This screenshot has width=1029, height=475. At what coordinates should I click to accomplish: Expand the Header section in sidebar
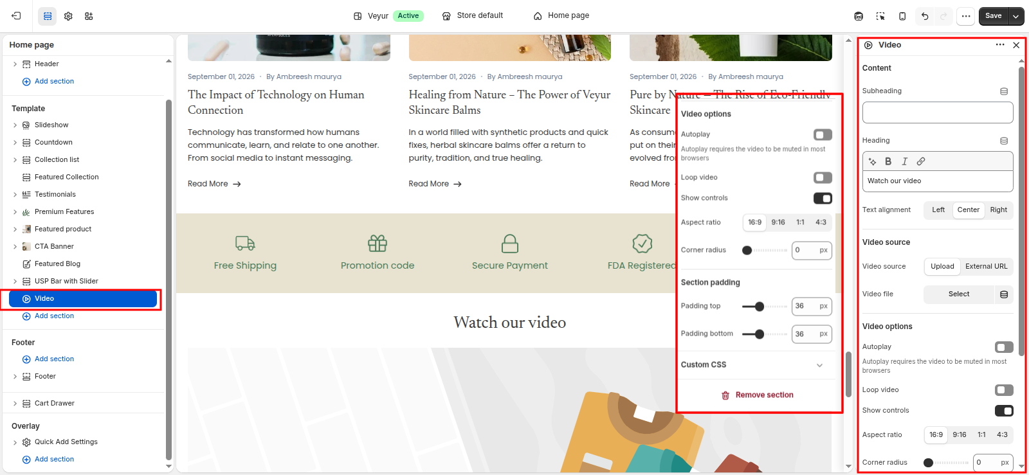coord(15,64)
